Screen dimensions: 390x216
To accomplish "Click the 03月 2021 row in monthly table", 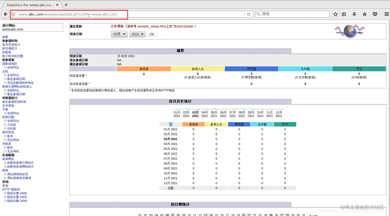I will 228,139.
